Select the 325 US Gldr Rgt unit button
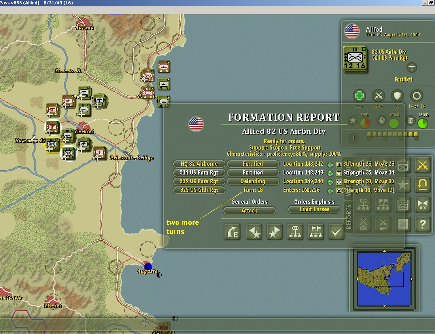The image size is (435, 334). (x=199, y=190)
